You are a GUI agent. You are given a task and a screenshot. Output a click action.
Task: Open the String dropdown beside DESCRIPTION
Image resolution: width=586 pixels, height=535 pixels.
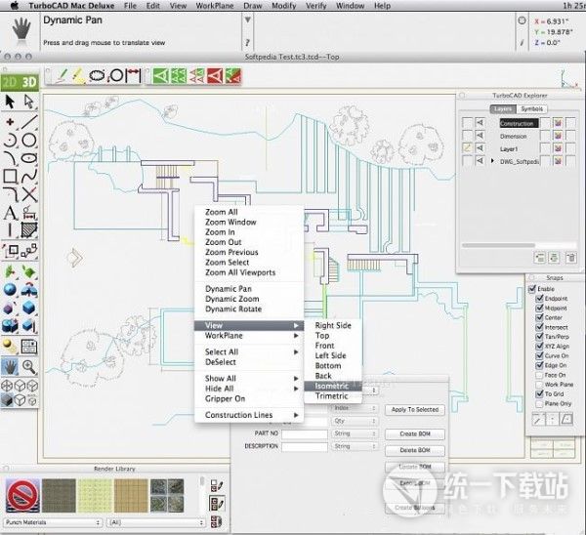355,446
